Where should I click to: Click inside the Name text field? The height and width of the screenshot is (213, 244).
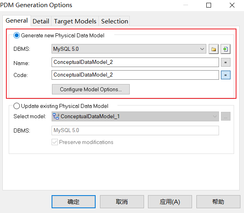coord(135,62)
